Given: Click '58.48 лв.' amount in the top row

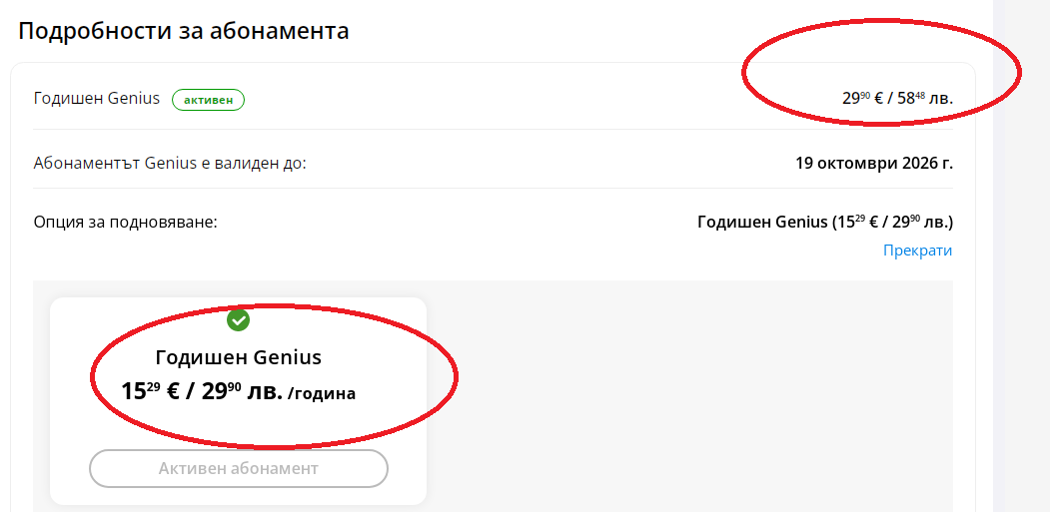Looking at the screenshot, I should 923,99.
